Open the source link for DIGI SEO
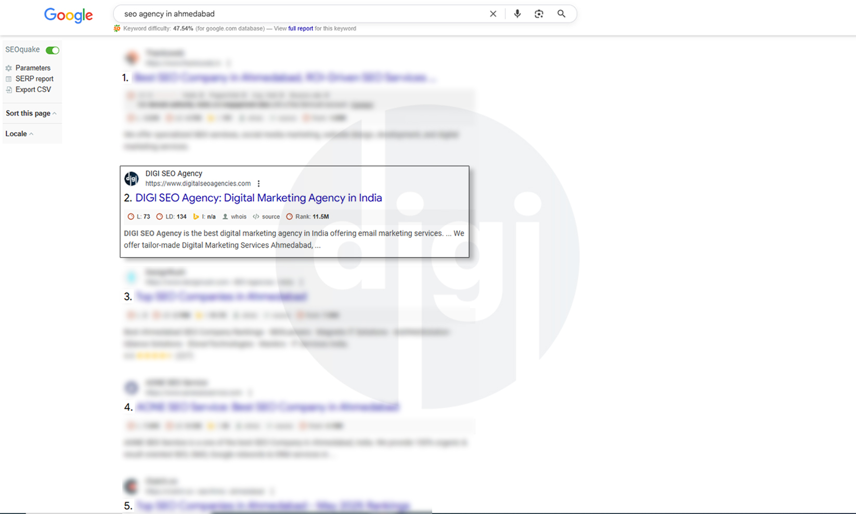Screen dimensions: 856x514 click(266, 216)
